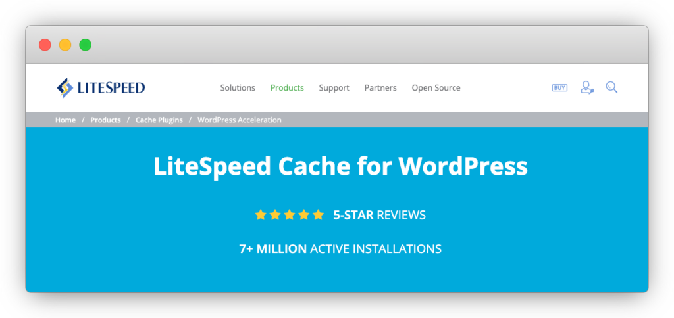674x318 pixels.
Task: Close the window with red button
Action: pyautogui.click(x=45, y=45)
